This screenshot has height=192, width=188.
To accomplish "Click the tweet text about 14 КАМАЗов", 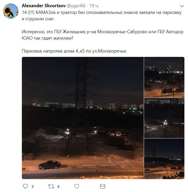I will click(x=102, y=15).
